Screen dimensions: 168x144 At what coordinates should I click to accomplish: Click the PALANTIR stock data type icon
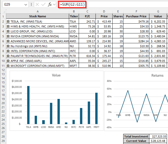point(8,56)
